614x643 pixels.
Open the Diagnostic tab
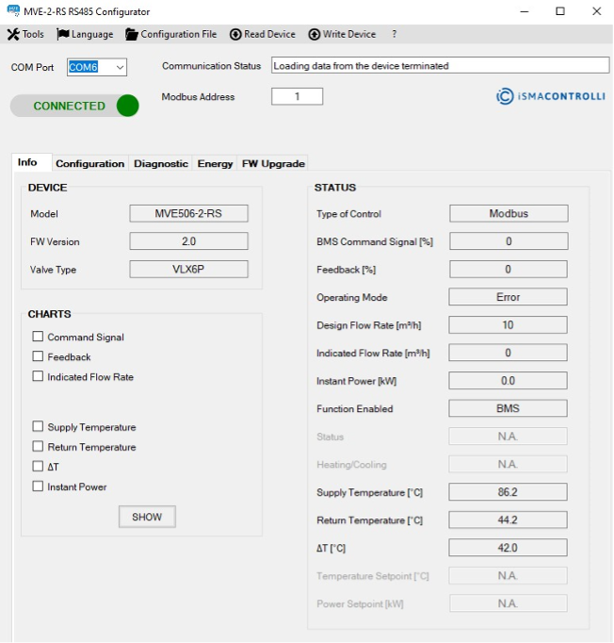pos(160,163)
